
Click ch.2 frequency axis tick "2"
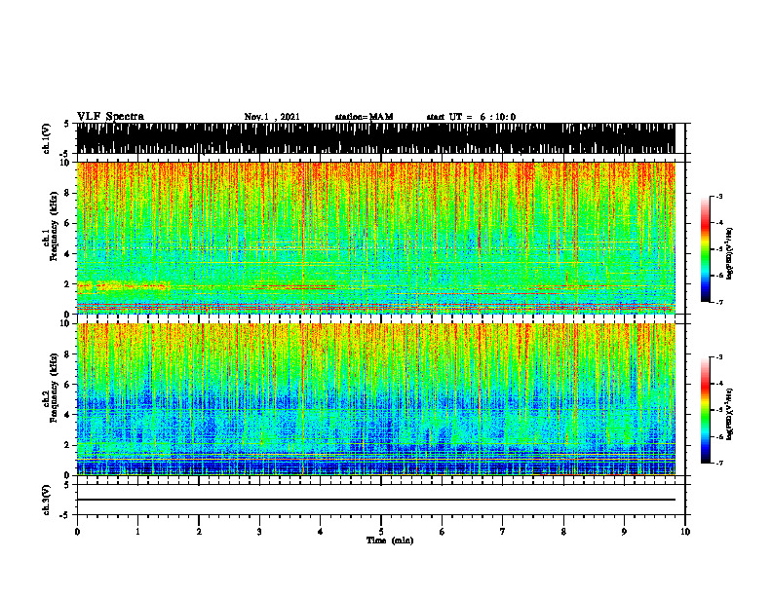point(68,445)
